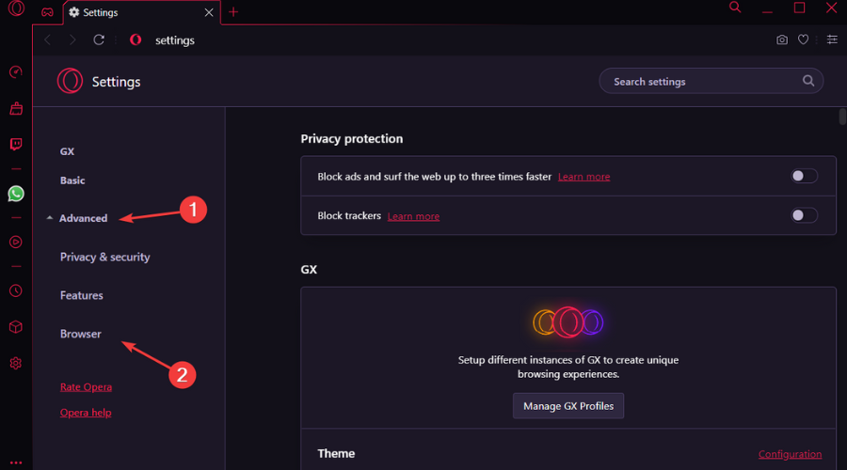This screenshot has height=470, width=847.
Task: Click magnifier in Search settings box
Action: (x=808, y=81)
